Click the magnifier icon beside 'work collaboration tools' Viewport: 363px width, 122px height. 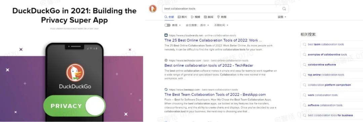[x=305, y=95]
